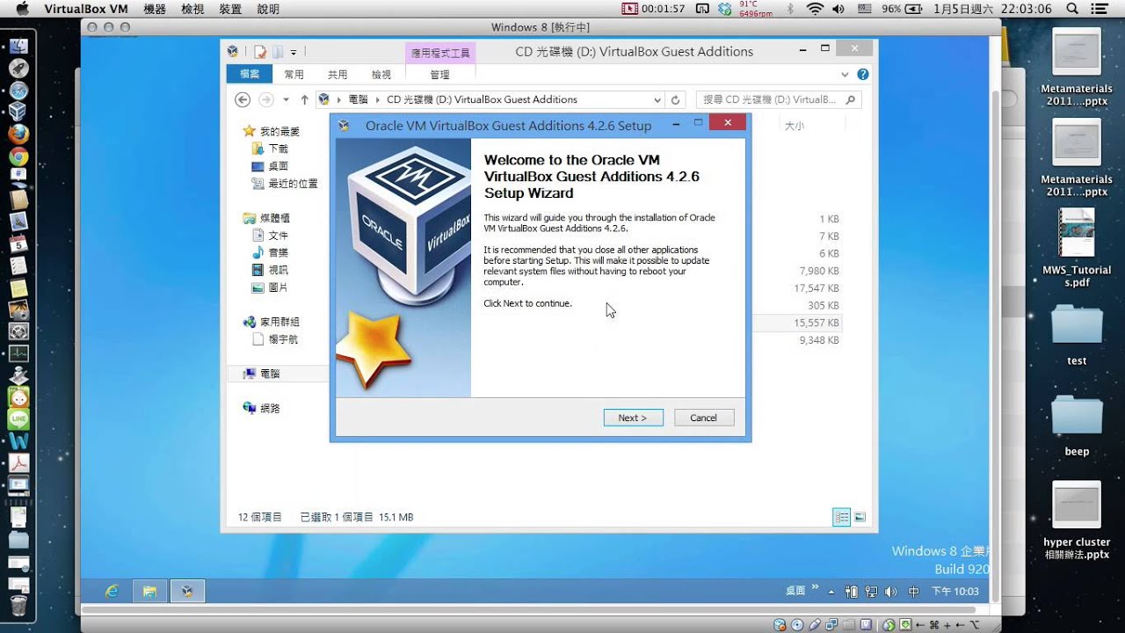Open MWS_Tutorials.pdf on the Mac desktop

tap(1077, 249)
